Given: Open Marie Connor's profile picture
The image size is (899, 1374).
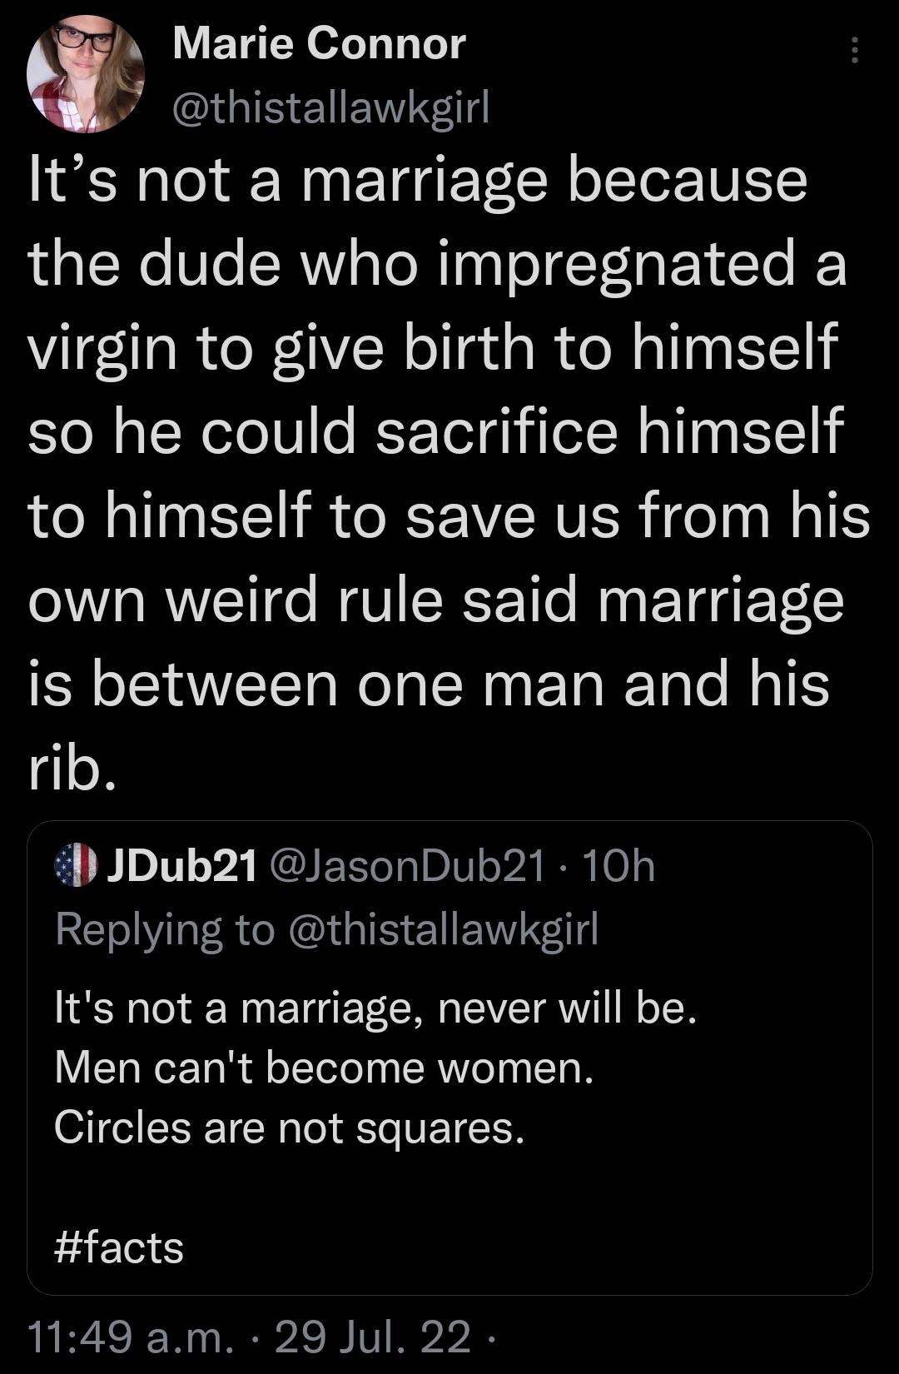Looking at the screenshot, I should (85, 73).
